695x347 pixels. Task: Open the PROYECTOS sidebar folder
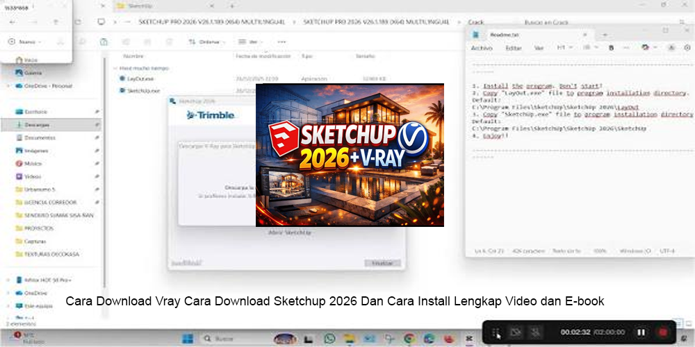tap(34, 228)
